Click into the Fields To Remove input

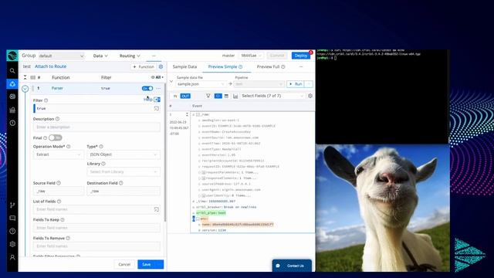tap(96, 246)
